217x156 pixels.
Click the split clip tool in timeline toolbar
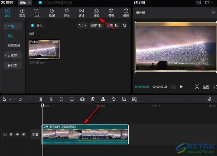pos(41,99)
